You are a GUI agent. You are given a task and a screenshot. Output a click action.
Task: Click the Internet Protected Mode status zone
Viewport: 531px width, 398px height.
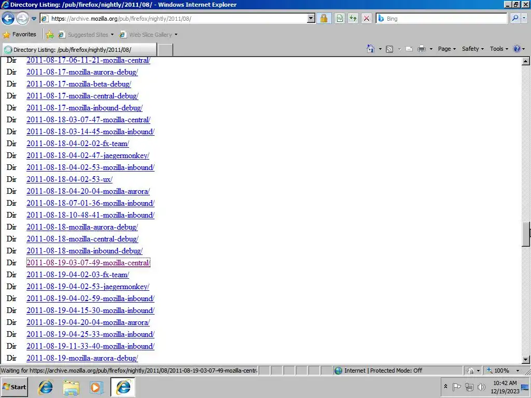(x=398, y=371)
